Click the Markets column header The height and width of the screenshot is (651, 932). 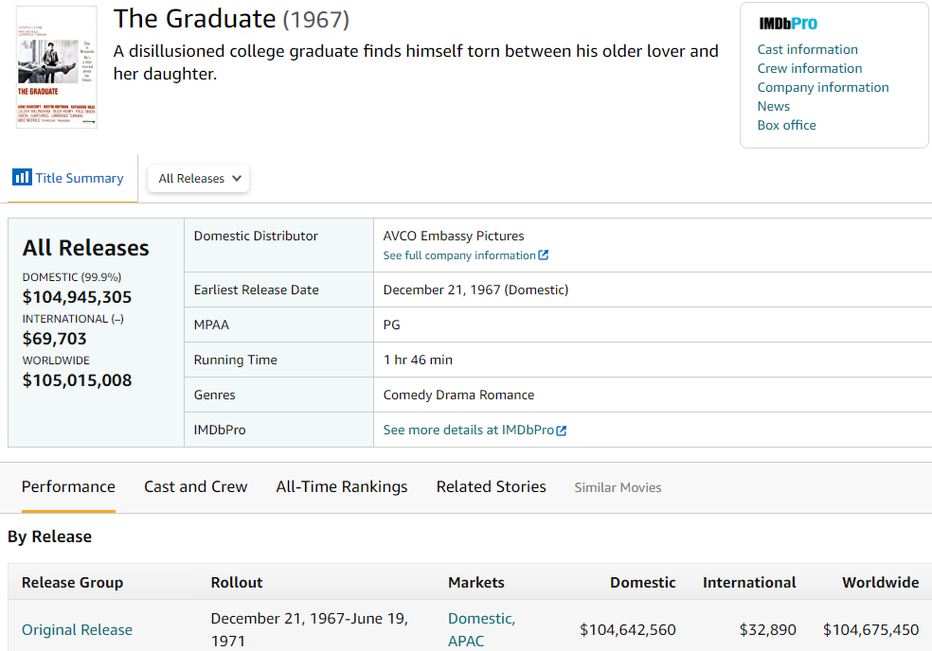coord(476,582)
